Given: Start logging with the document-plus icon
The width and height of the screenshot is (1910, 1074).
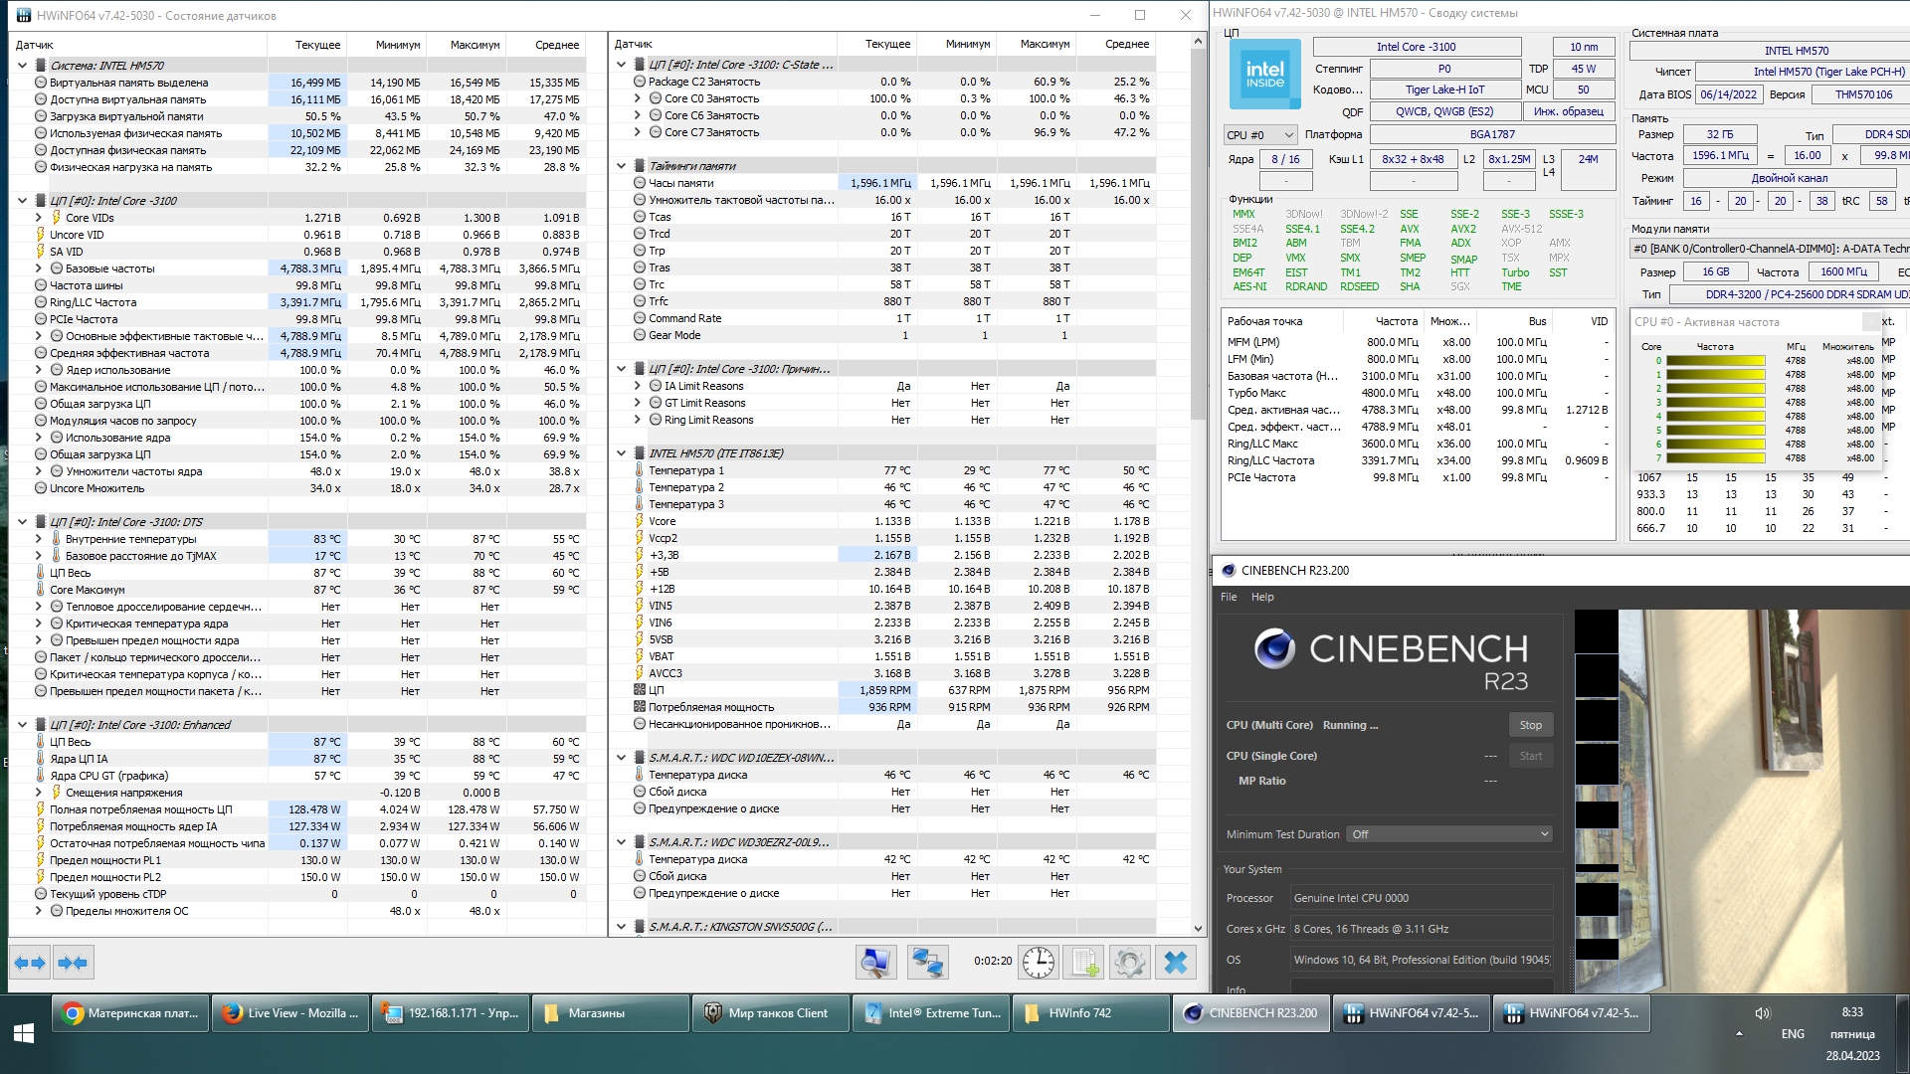Looking at the screenshot, I should (x=1083, y=963).
